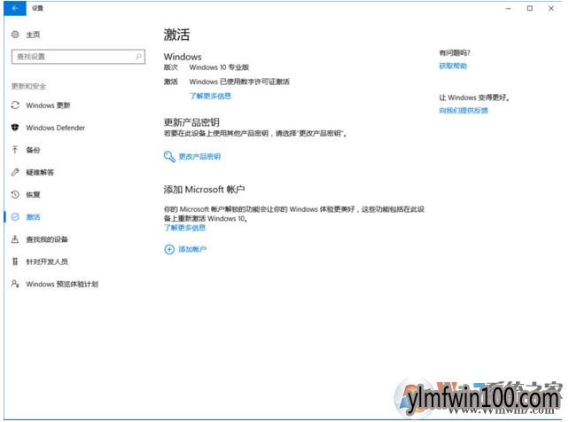Click 向我们提供反馈 link
The image size is (569, 422).
click(x=464, y=111)
